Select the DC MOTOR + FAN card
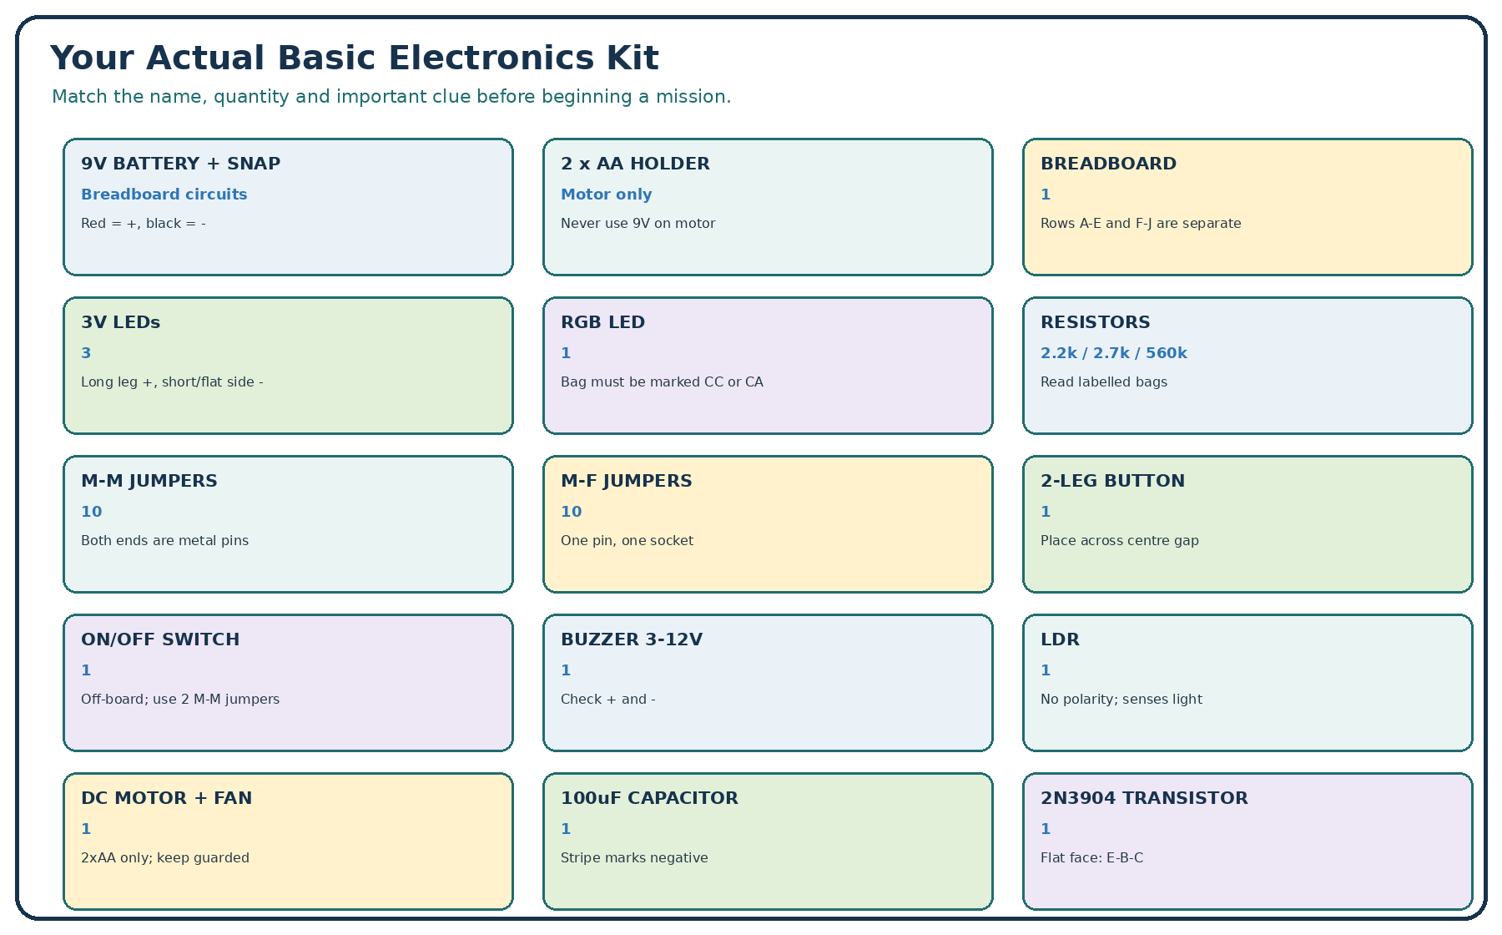 tap(288, 841)
